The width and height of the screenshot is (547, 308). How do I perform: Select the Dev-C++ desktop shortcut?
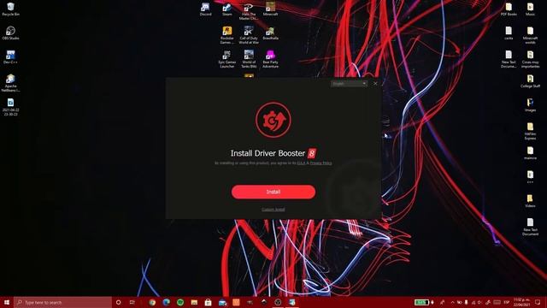[10, 57]
